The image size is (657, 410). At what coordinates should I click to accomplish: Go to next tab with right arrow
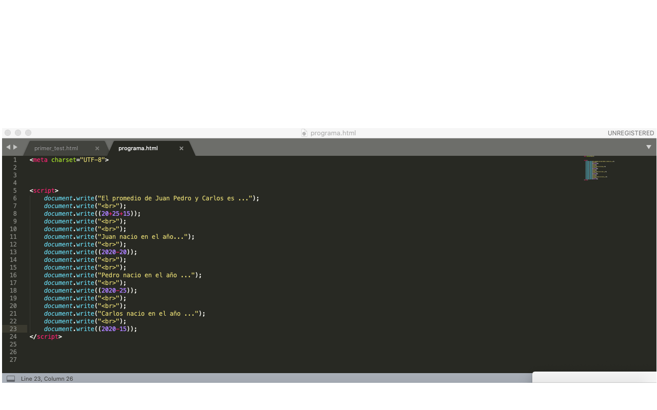[x=15, y=147]
